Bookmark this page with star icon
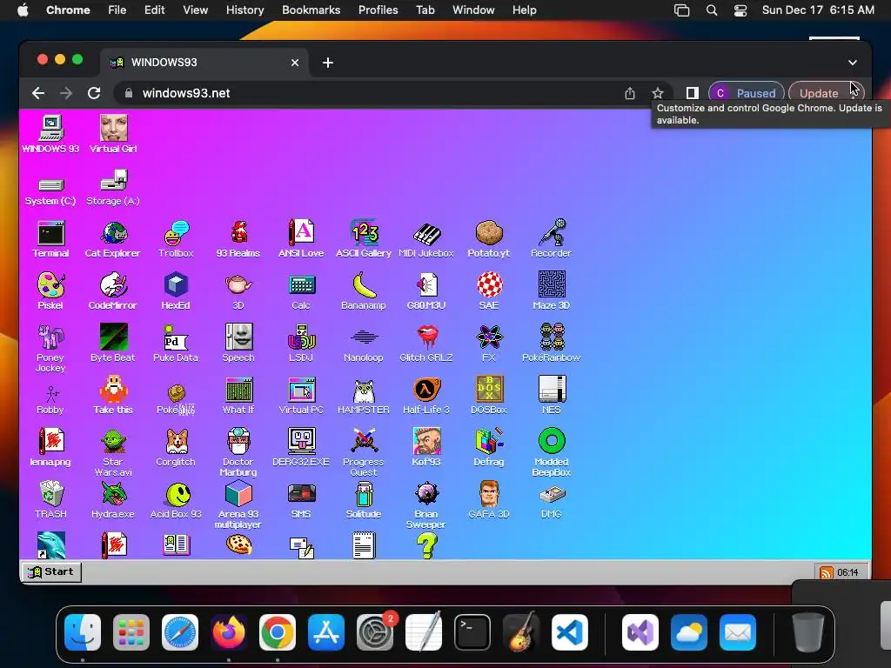 click(x=658, y=93)
